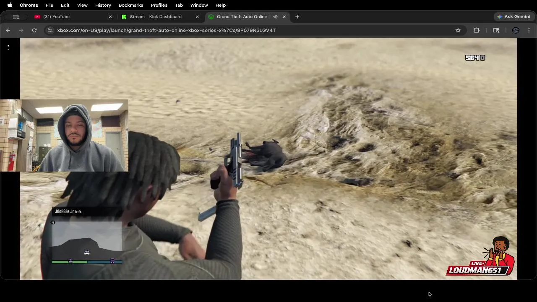The image size is (537, 302).
Task: Open the Edit menu
Action: pos(65,5)
